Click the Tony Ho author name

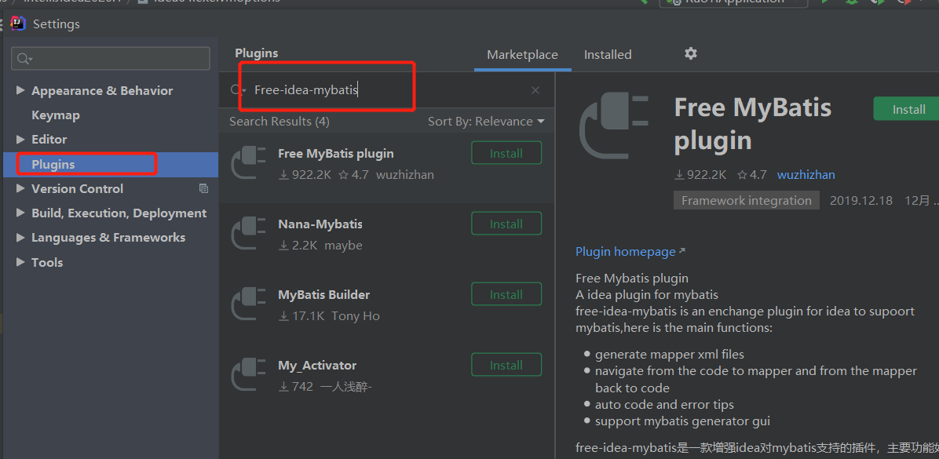(356, 316)
